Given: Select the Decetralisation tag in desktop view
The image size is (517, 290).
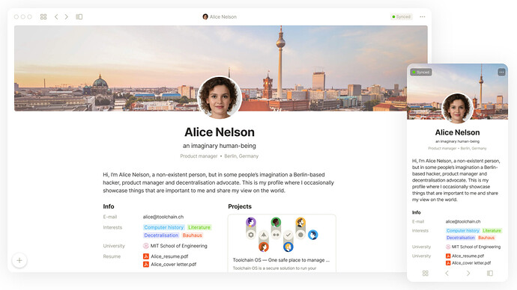Looking at the screenshot, I should point(161,235).
